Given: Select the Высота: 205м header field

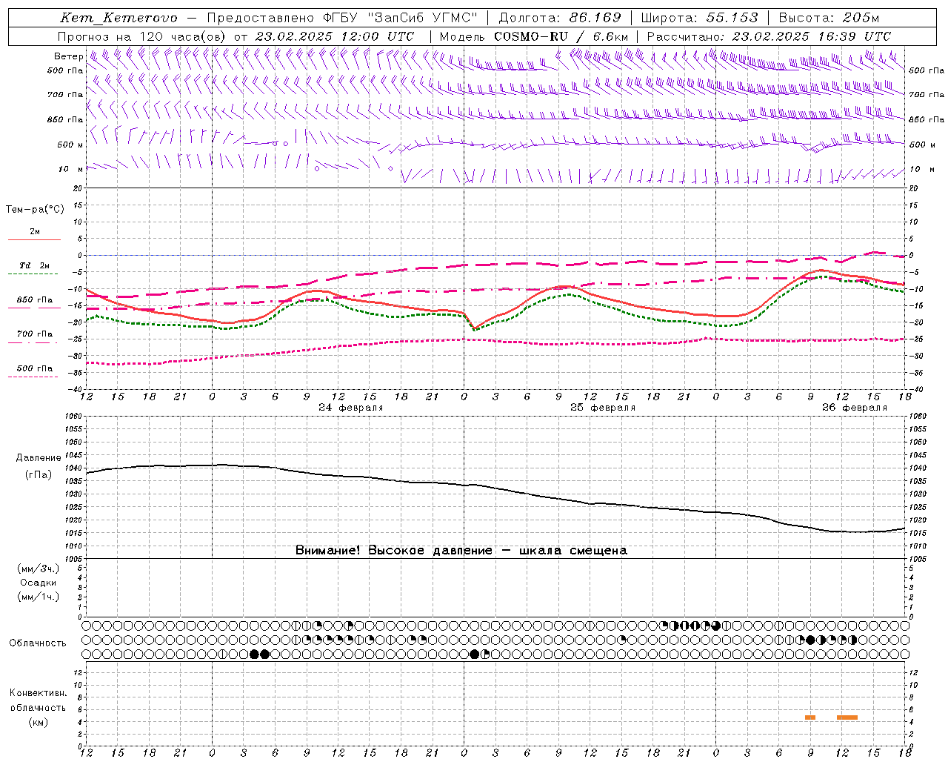Looking at the screenshot, I should (x=829, y=18).
